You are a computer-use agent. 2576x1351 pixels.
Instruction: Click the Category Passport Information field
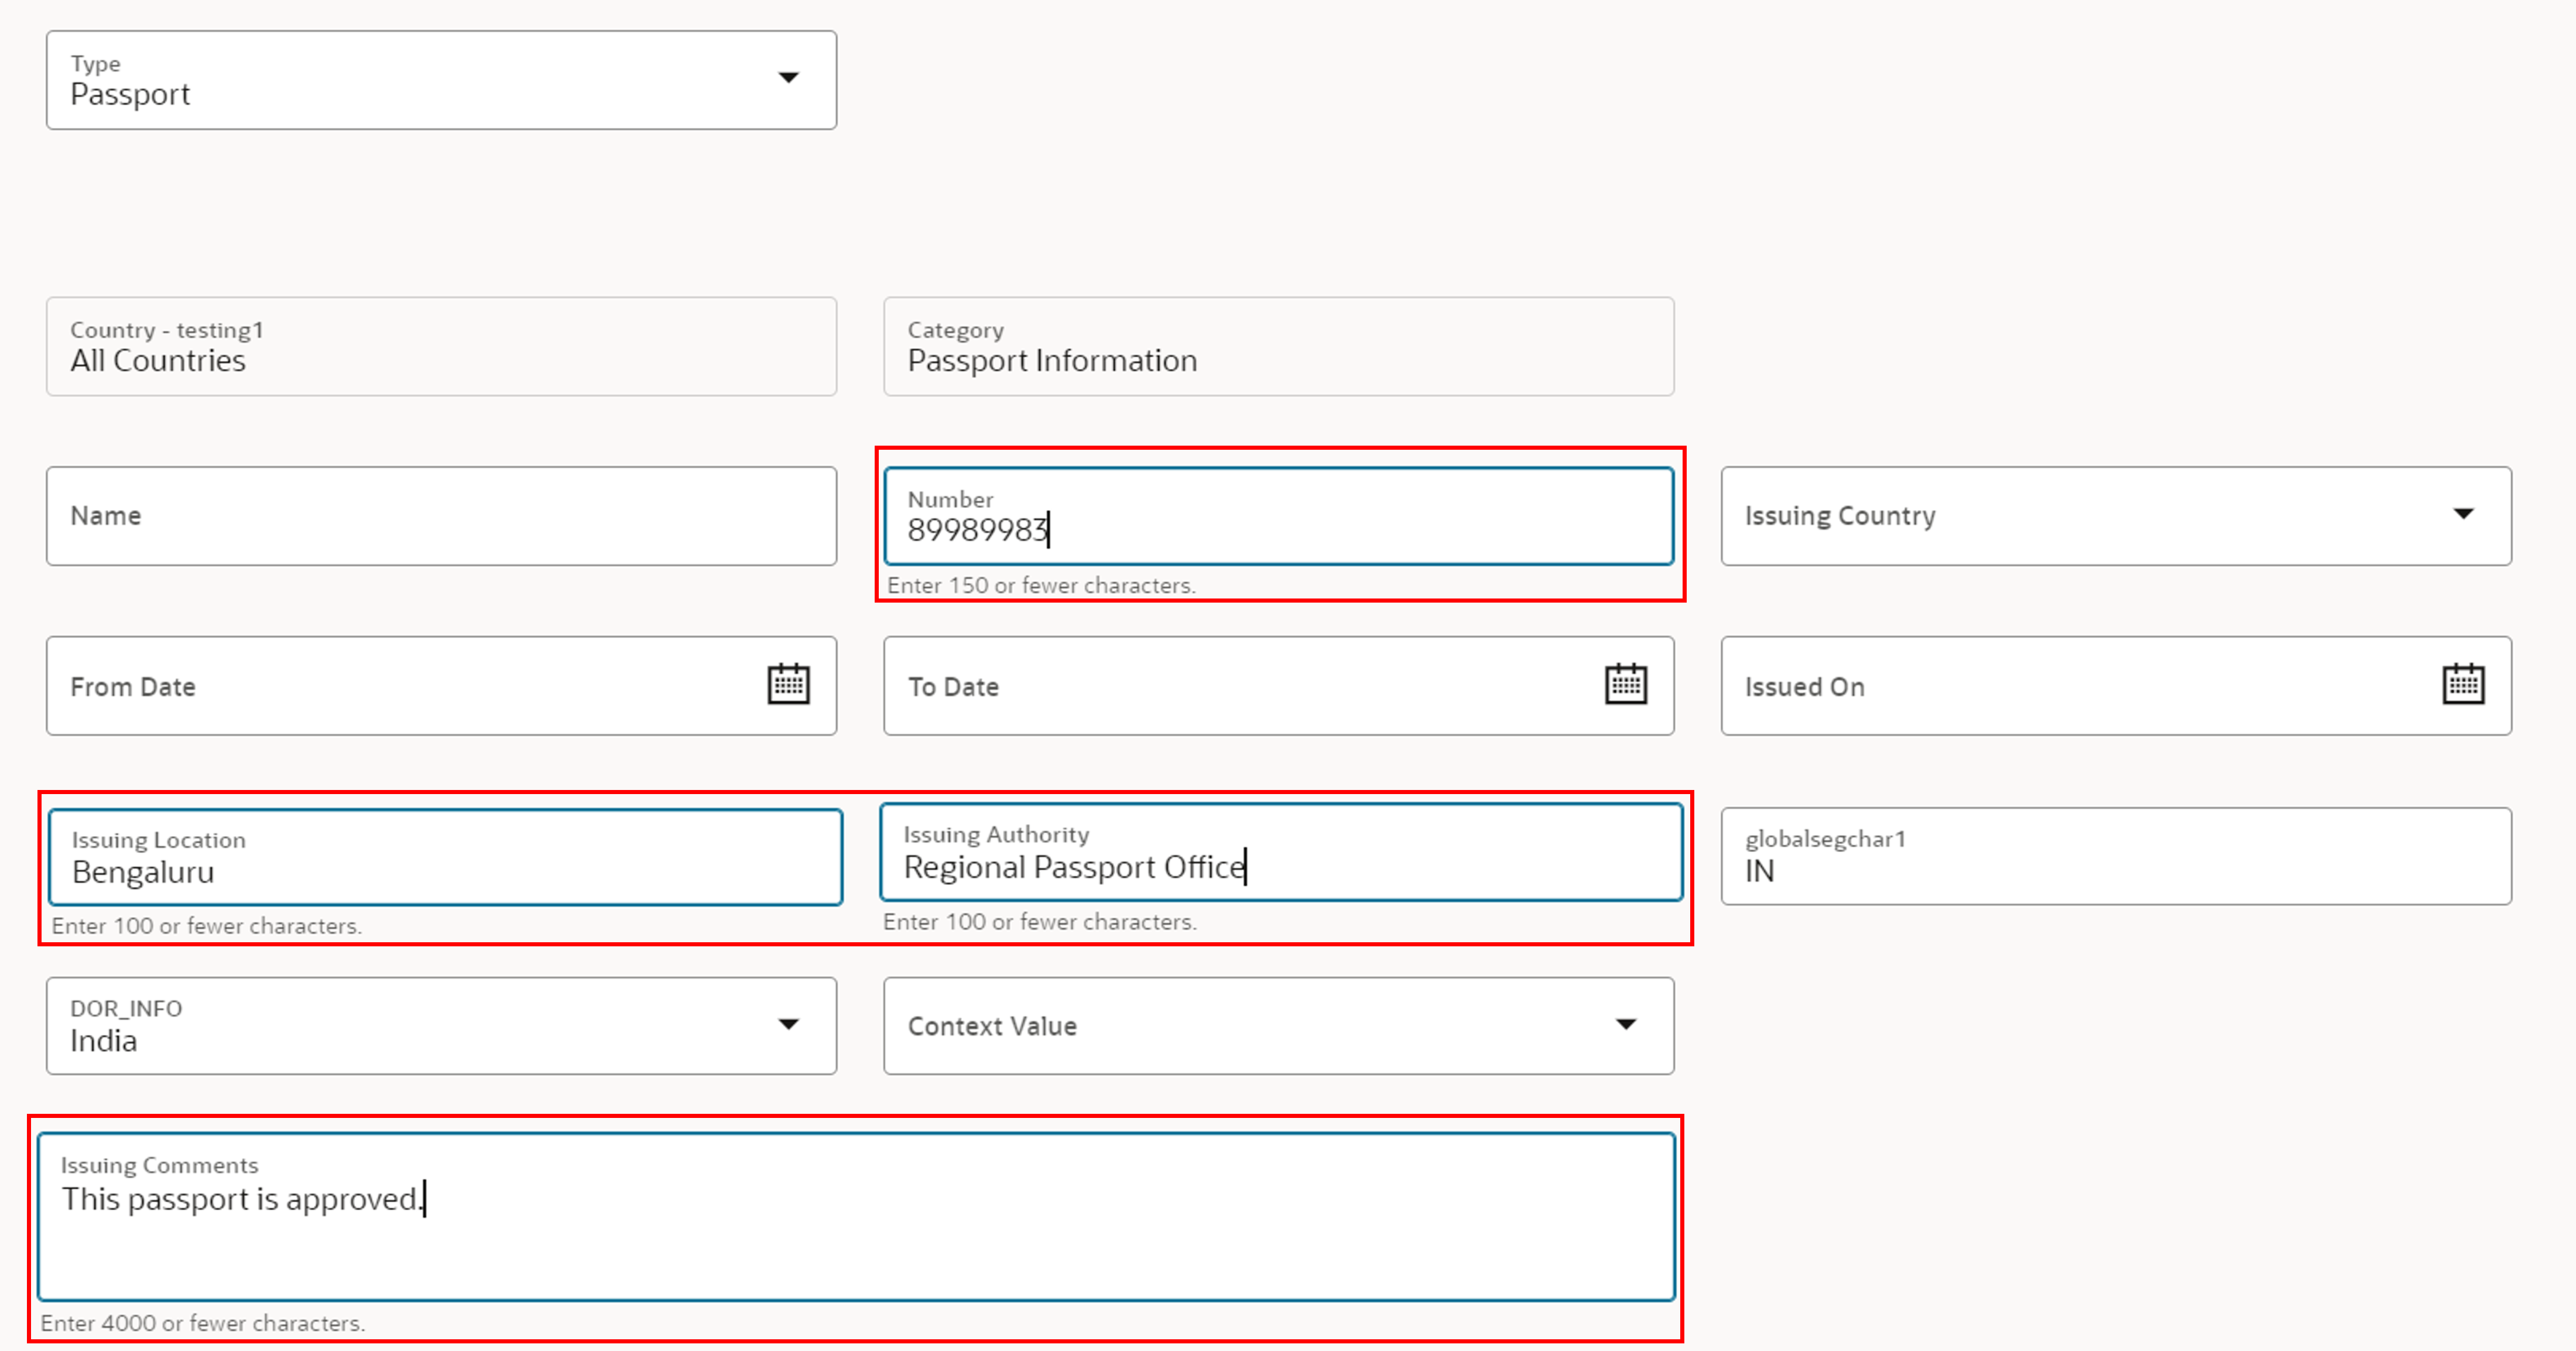1277,347
